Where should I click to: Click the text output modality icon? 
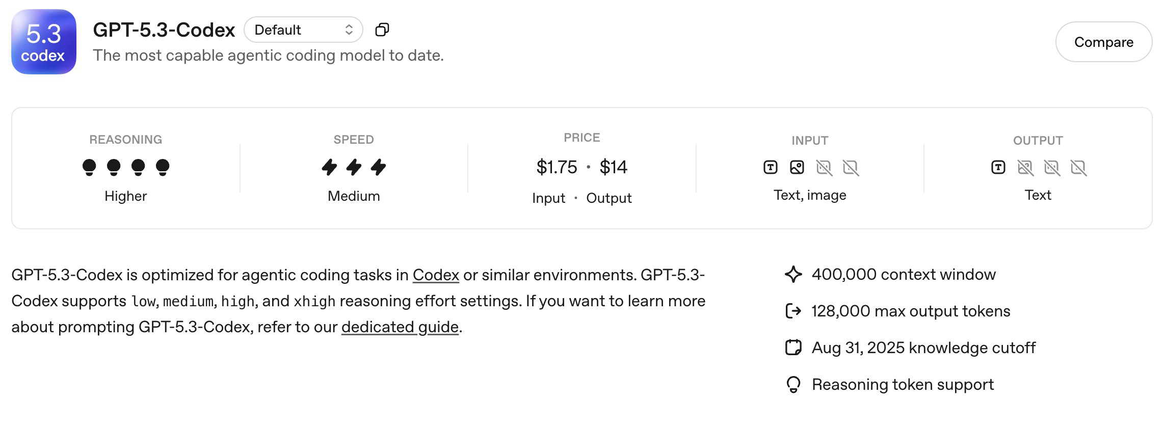pyautogui.click(x=998, y=167)
